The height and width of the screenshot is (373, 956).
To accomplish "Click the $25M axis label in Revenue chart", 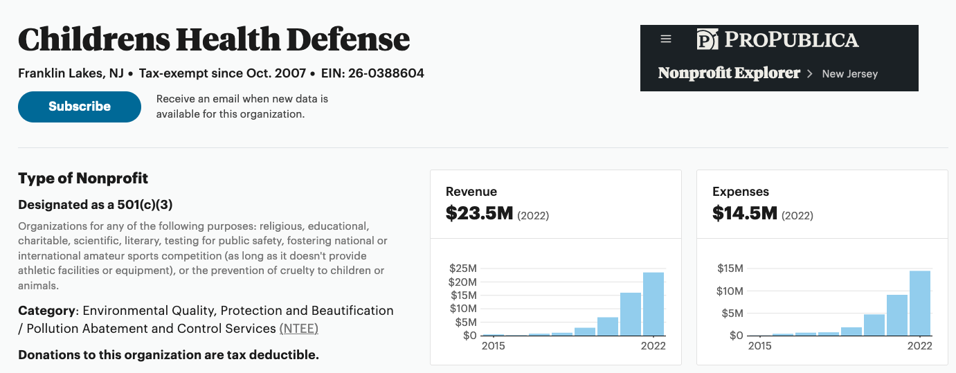I will [462, 269].
